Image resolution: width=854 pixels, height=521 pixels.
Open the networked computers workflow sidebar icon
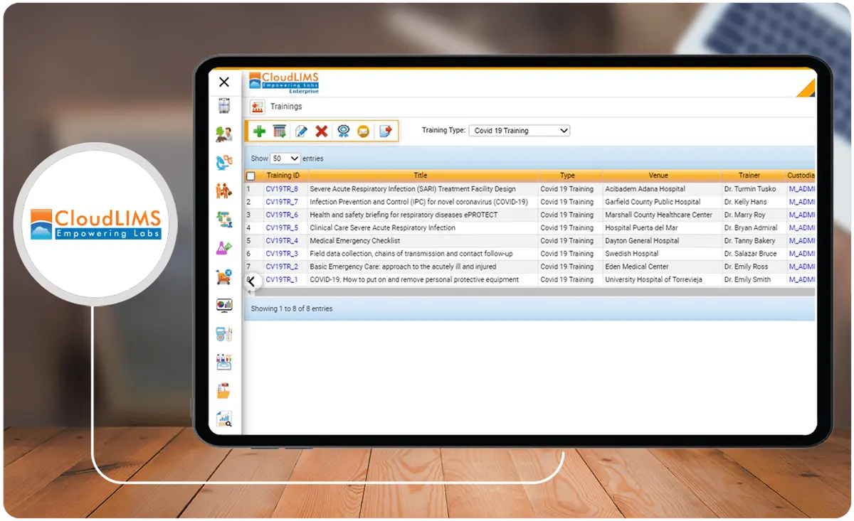pos(224,219)
